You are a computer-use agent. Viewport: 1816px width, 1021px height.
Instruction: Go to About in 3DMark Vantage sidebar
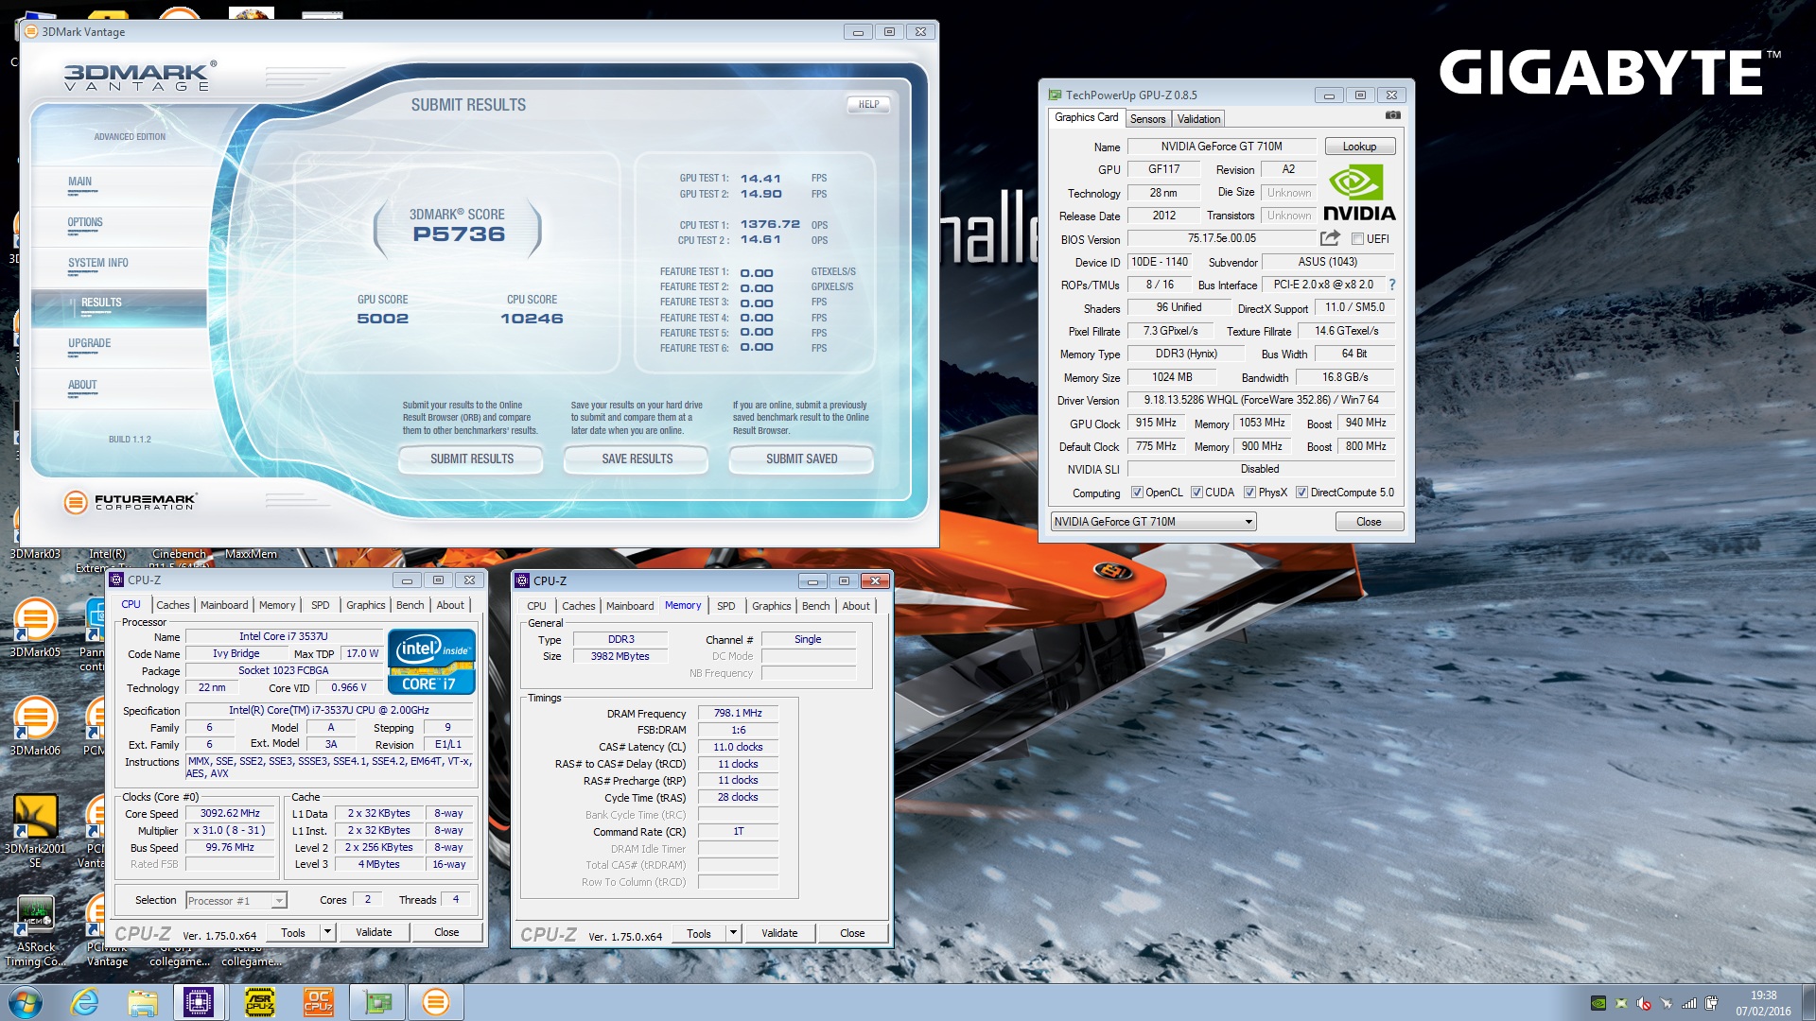point(82,386)
